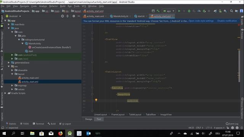This screenshot has width=244, height=137.
Task: Start debugging with the bug icon
Action: click(189, 11)
